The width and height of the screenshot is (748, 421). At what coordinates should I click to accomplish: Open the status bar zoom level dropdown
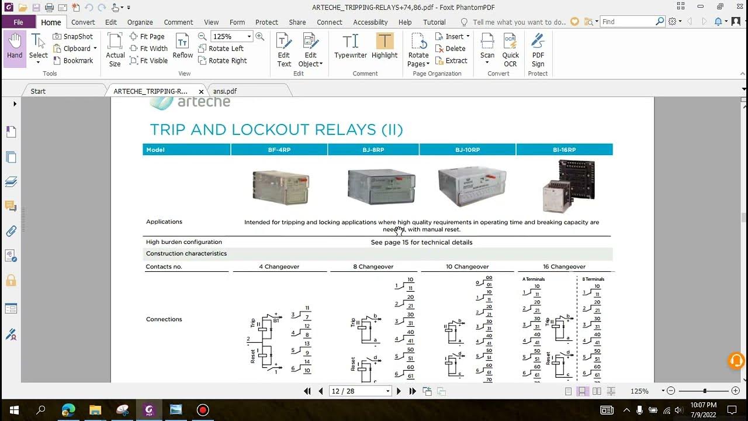click(663, 391)
